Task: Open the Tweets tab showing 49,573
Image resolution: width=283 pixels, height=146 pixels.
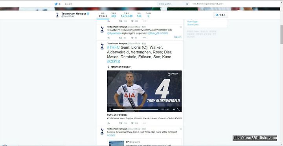Action: pos(103,15)
